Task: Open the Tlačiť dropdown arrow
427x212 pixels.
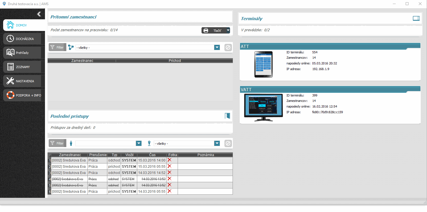Action: (x=228, y=30)
